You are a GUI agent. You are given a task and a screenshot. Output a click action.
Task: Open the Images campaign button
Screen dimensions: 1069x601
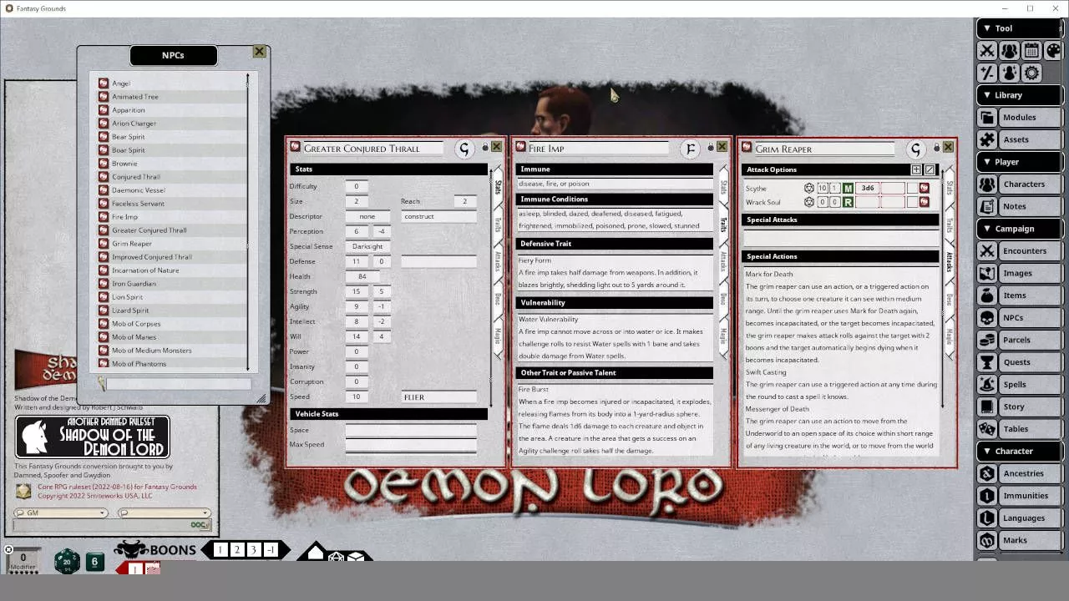pos(1019,273)
